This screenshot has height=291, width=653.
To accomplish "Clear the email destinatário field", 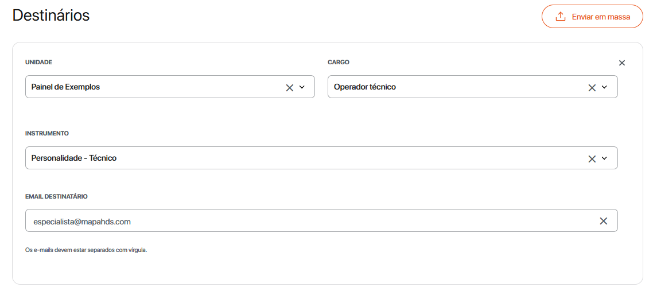I will [603, 221].
